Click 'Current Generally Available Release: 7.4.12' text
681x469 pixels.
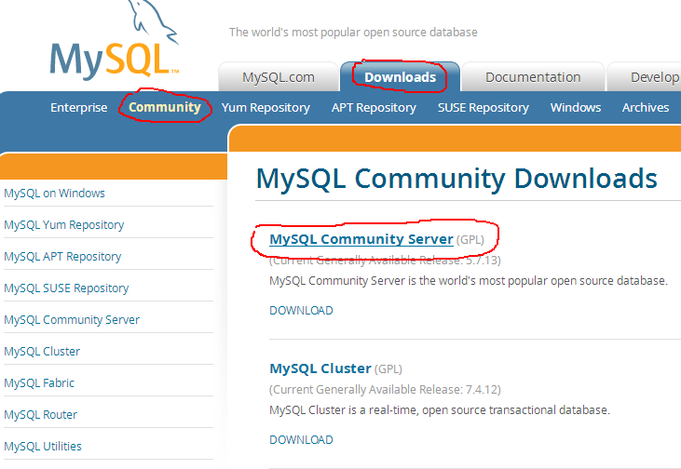click(x=385, y=390)
